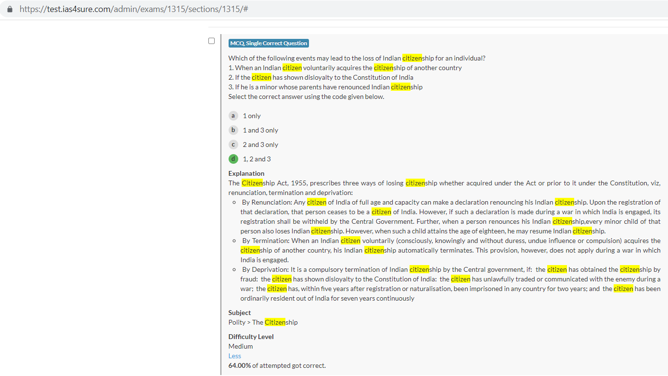This screenshot has width=668, height=376.
Task: Tick the checkbox beside the question
Action: click(x=211, y=41)
